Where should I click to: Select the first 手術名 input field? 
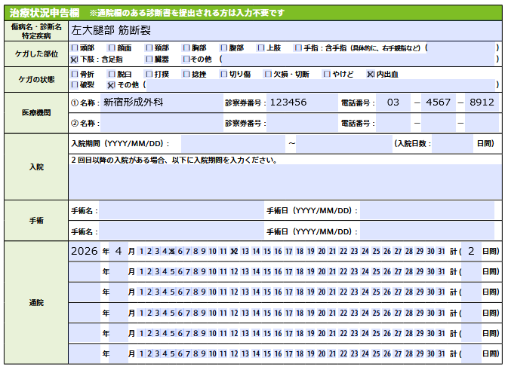click(x=181, y=210)
